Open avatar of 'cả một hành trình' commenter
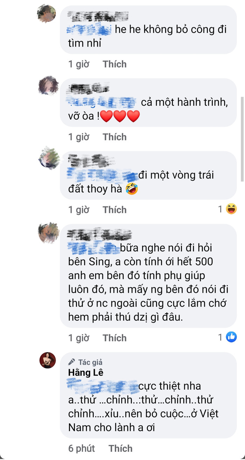 coord(48,85)
